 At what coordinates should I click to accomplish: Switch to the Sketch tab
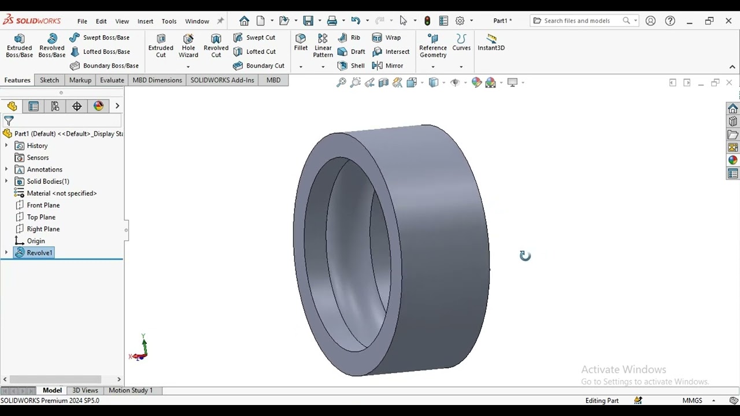49,80
